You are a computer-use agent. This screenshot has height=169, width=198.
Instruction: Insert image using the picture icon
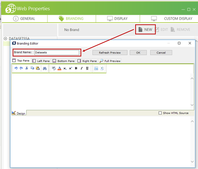coord(96,68)
